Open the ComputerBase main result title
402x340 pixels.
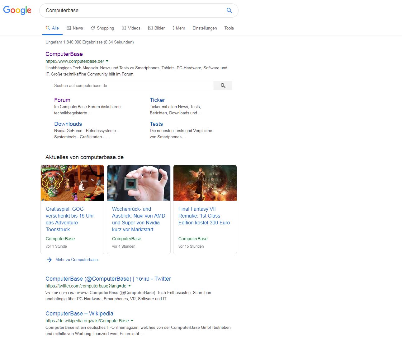(x=64, y=54)
